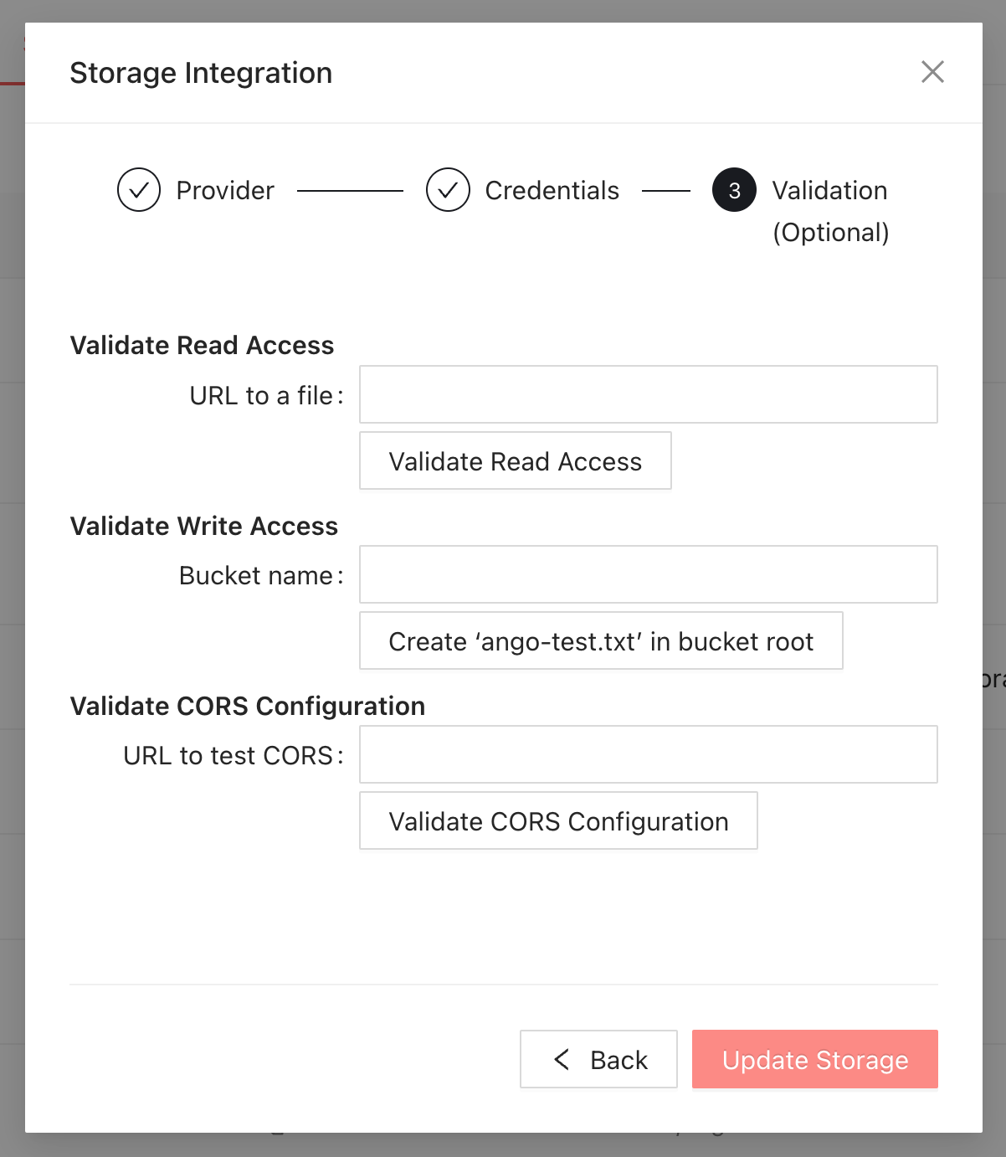Click the Update Storage button
Viewport: 1006px width, 1157px height.
pos(814,1060)
